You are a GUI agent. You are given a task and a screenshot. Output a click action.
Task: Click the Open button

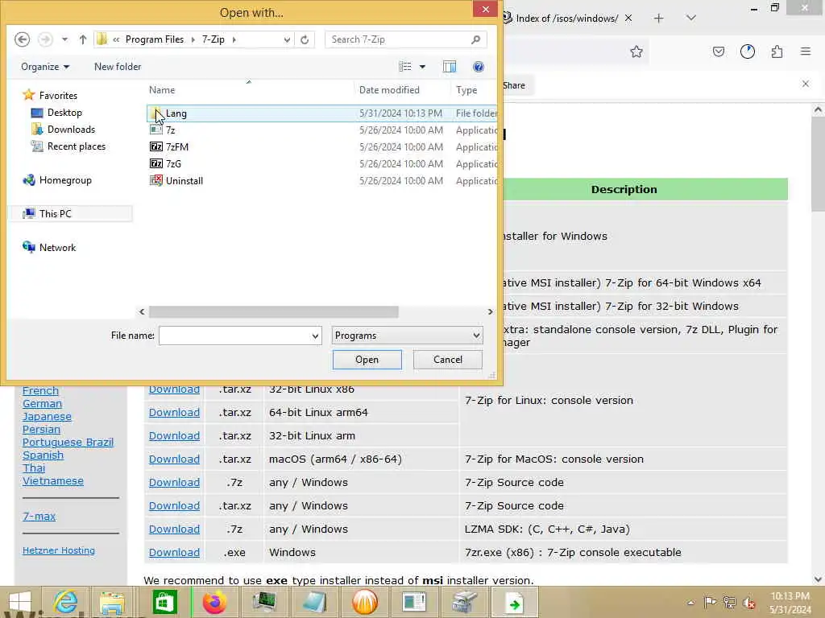tap(367, 360)
